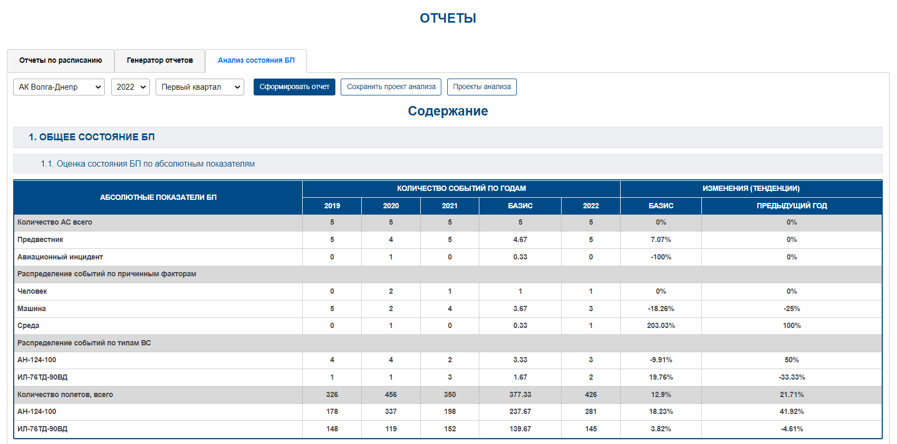Click the '426' flights value for 2022
Image resolution: width=897 pixels, height=444 pixels.
click(x=591, y=394)
